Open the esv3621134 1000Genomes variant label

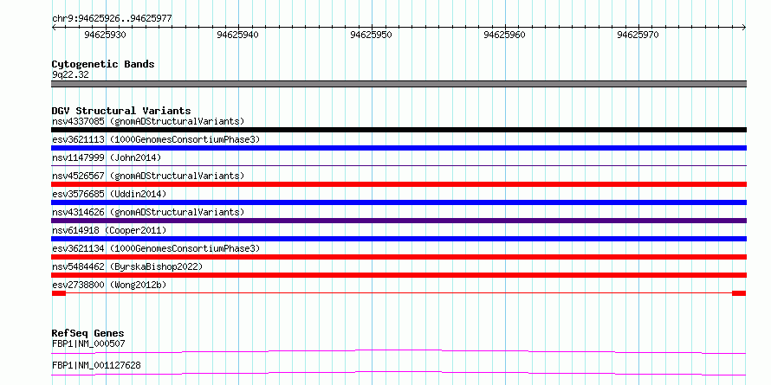[x=156, y=248]
